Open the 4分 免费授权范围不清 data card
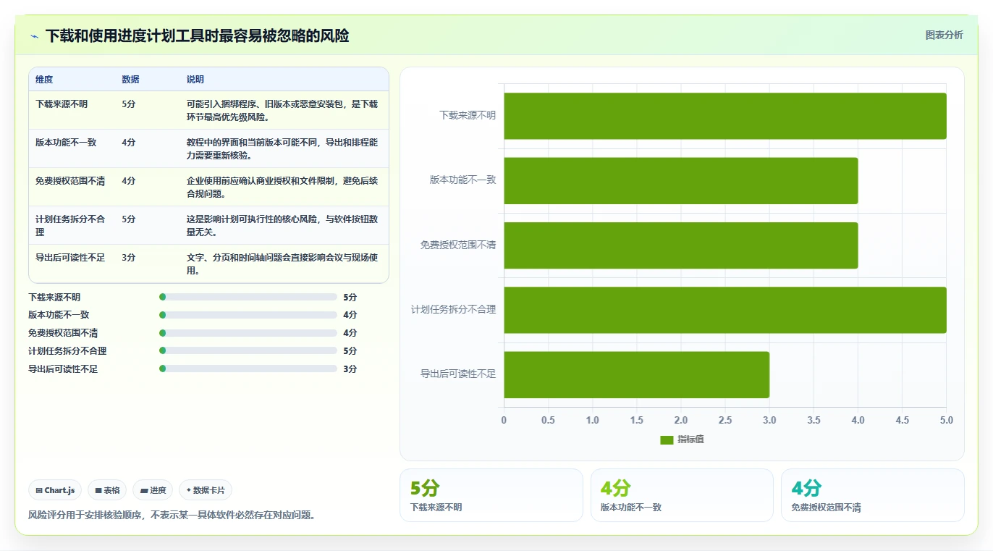The height and width of the screenshot is (551, 993). [872, 495]
